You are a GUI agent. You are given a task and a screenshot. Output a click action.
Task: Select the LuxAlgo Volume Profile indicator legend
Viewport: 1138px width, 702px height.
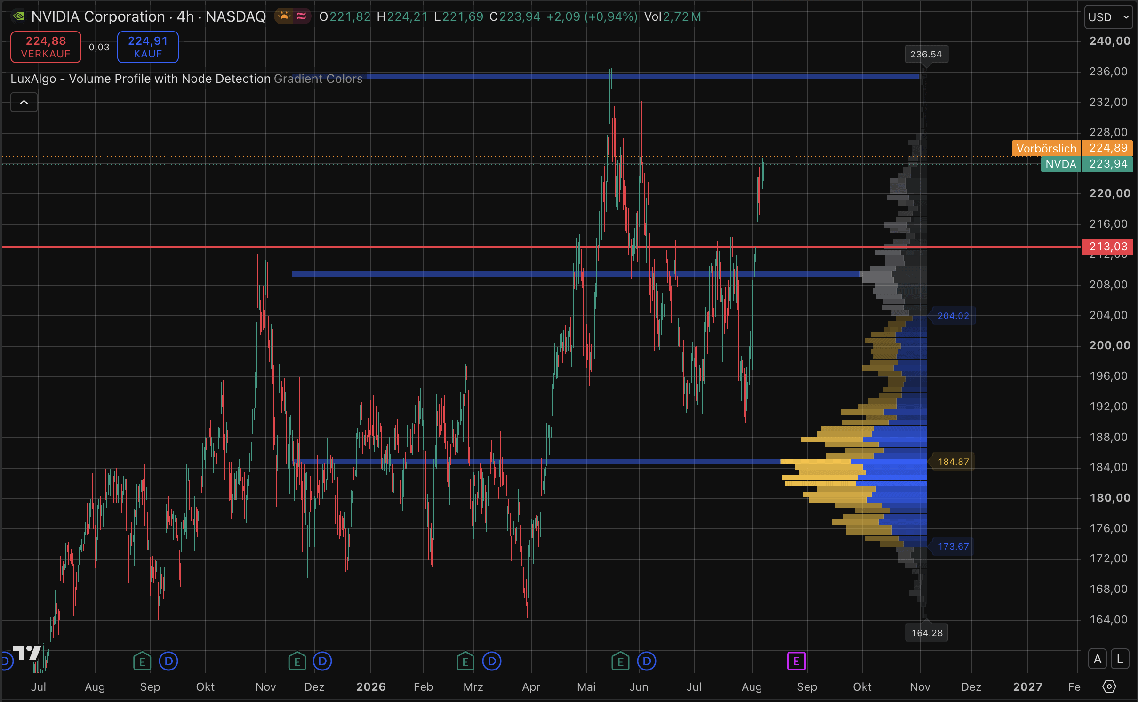tap(141, 79)
